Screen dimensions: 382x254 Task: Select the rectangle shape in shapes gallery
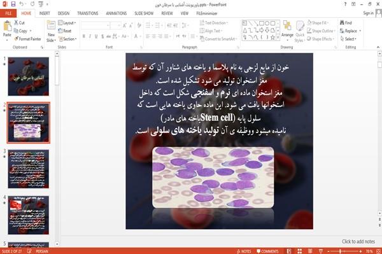tap(262, 24)
